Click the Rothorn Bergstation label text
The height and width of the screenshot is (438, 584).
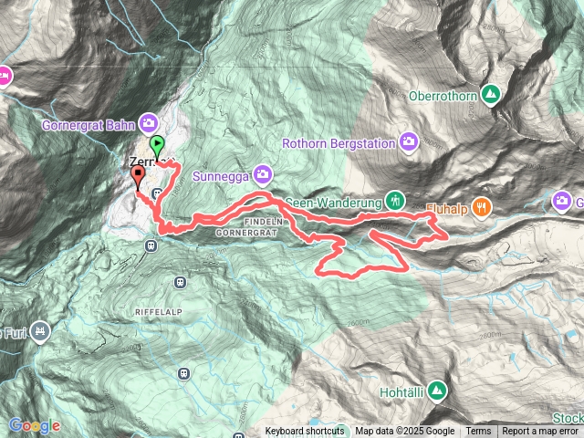pos(339,143)
